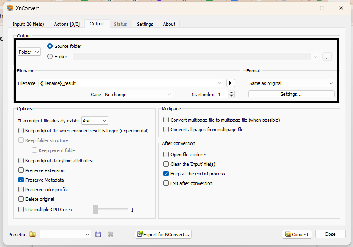Select Folder radio button option

tap(50, 57)
